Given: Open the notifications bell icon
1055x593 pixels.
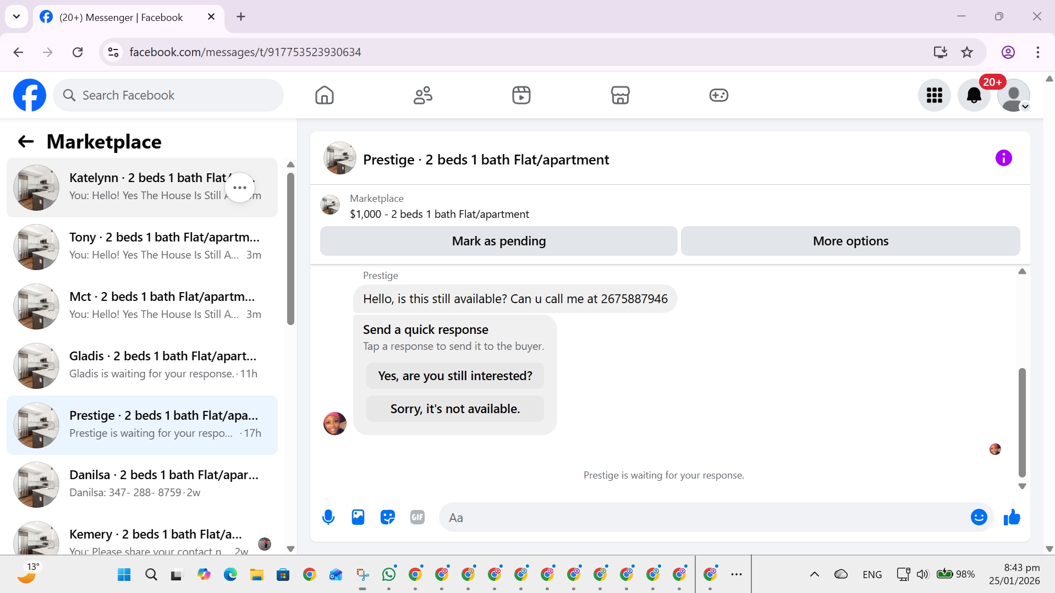Looking at the screenshot, I should 974,95.
